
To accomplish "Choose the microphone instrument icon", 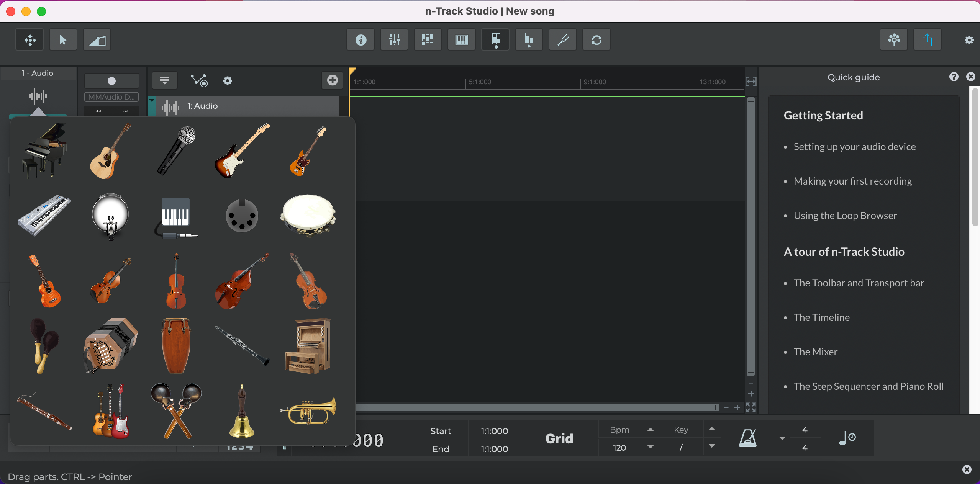I will [177, 150].
